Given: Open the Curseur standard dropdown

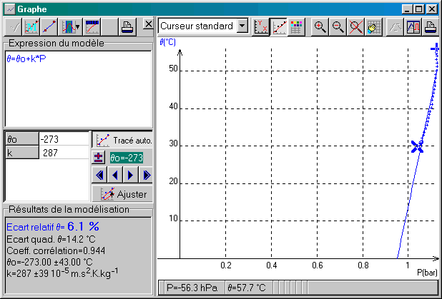Looking at the screenshot, I should pyautogui.click(x=242, y=26).
